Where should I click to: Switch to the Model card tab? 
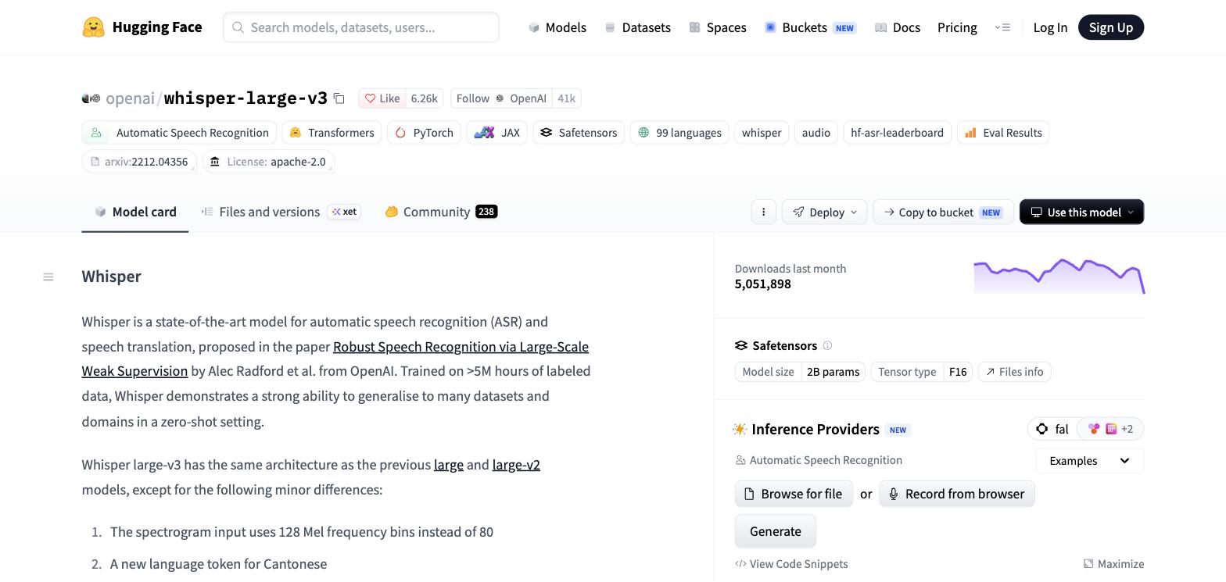point(135,212)
